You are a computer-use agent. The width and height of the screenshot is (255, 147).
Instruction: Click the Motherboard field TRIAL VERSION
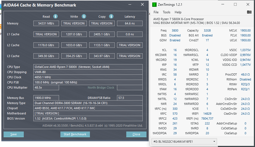coord(88,113)
